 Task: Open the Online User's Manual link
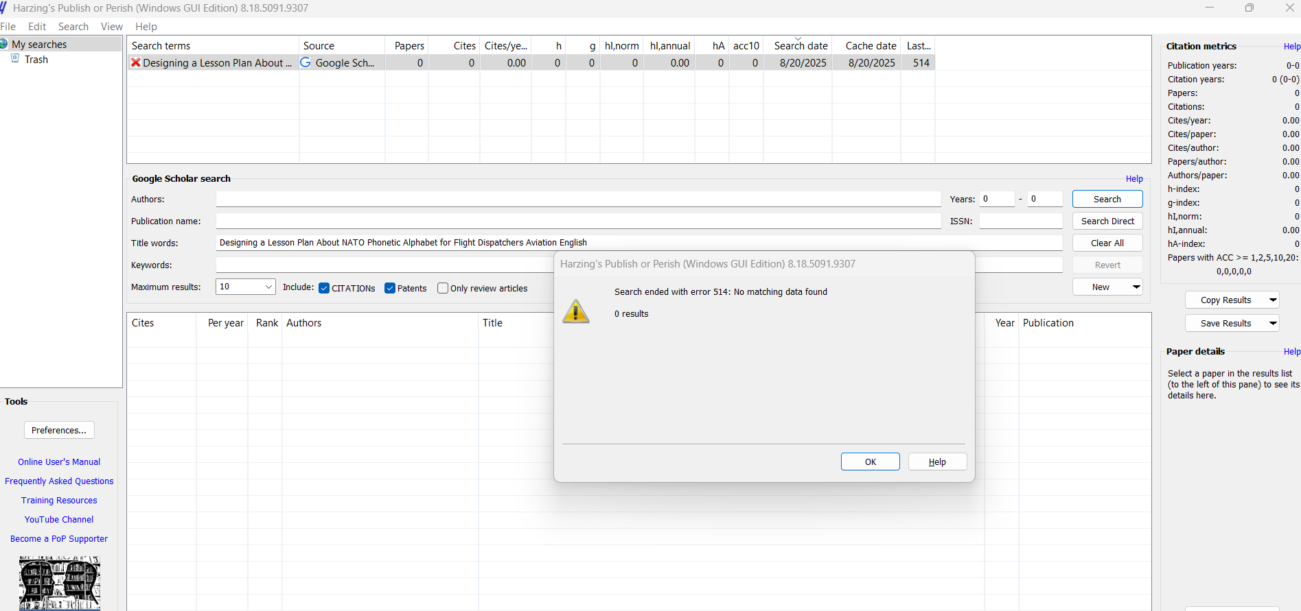click(59, 462)
